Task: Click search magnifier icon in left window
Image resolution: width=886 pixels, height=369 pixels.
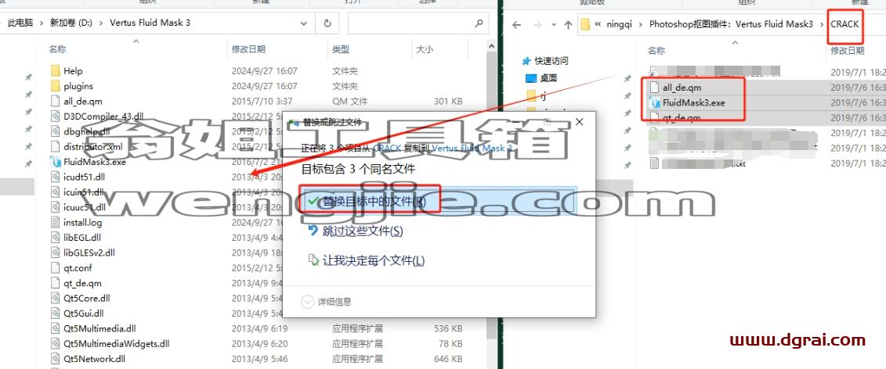Action: [x=479, y=23]
